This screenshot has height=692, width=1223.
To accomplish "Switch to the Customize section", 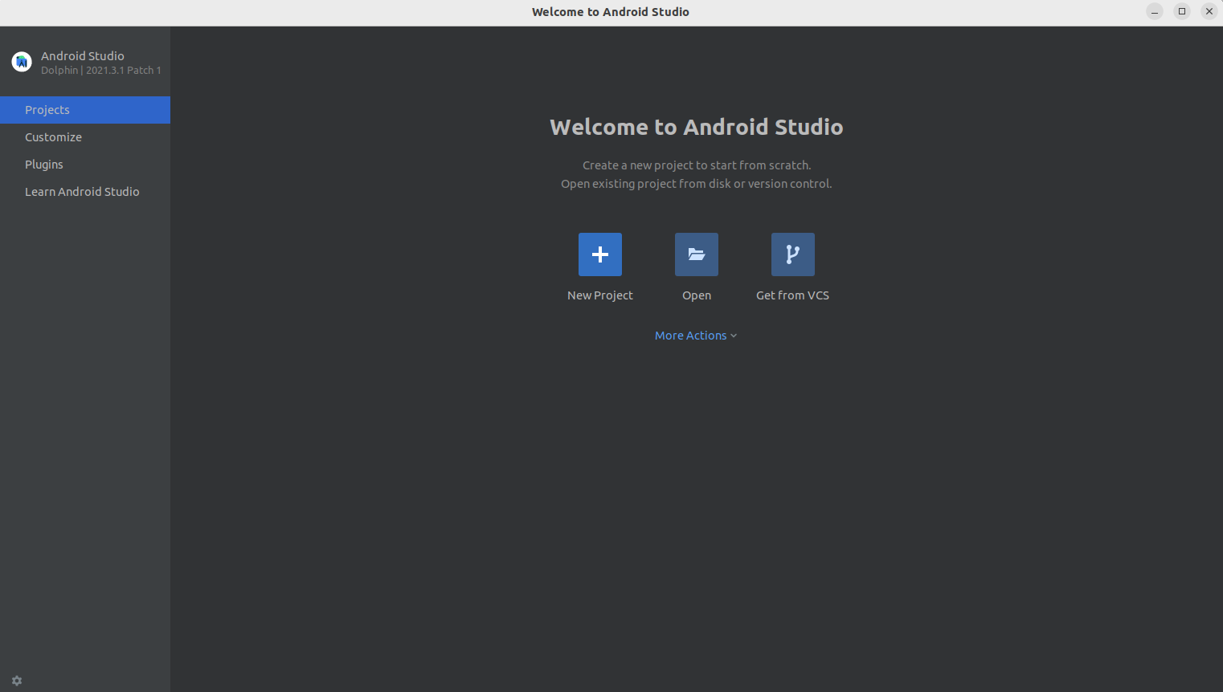I will pos(53,136).
